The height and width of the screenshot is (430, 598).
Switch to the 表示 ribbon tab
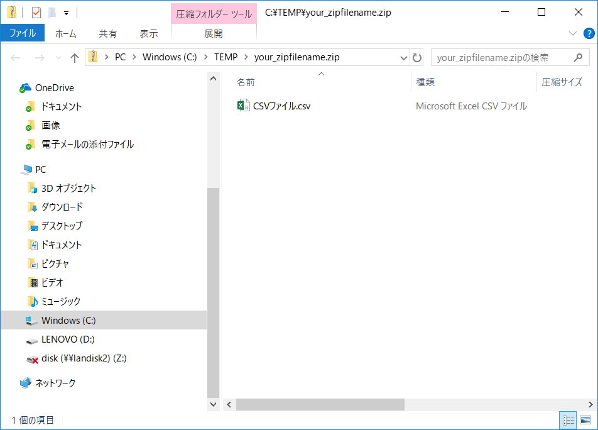pos(149,33)
